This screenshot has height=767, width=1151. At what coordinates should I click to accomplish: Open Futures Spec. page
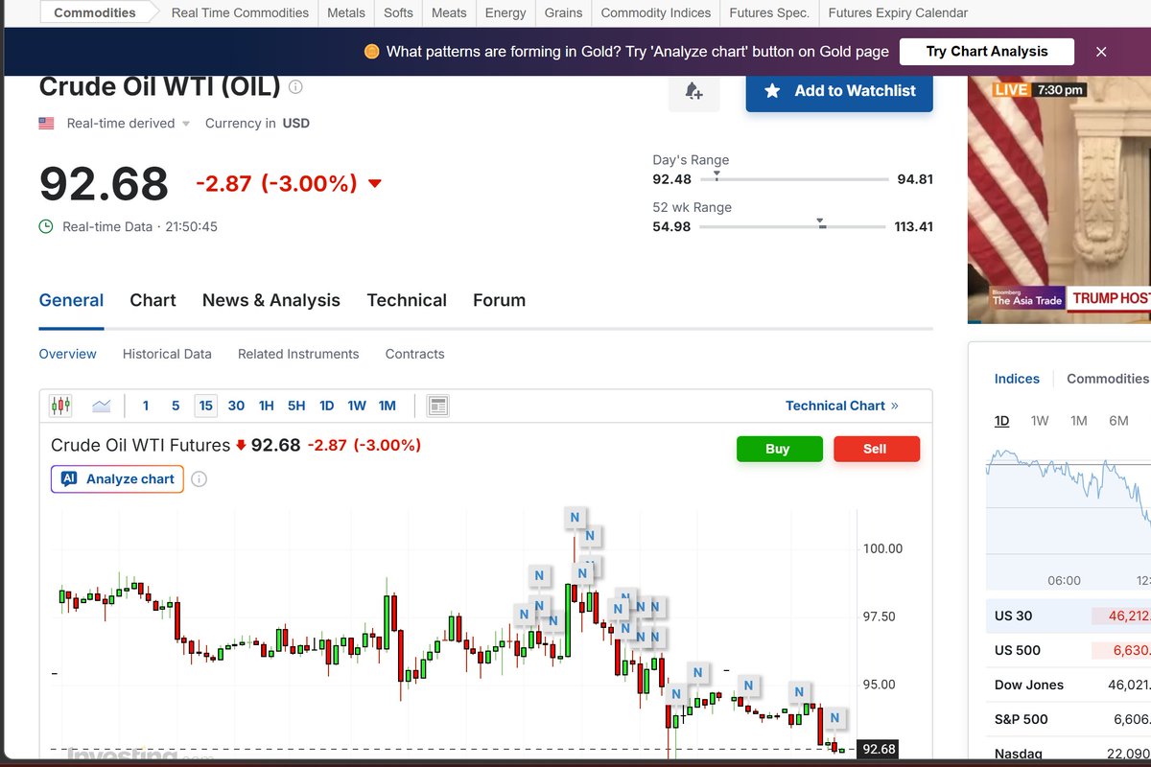(x=769, y=12)
